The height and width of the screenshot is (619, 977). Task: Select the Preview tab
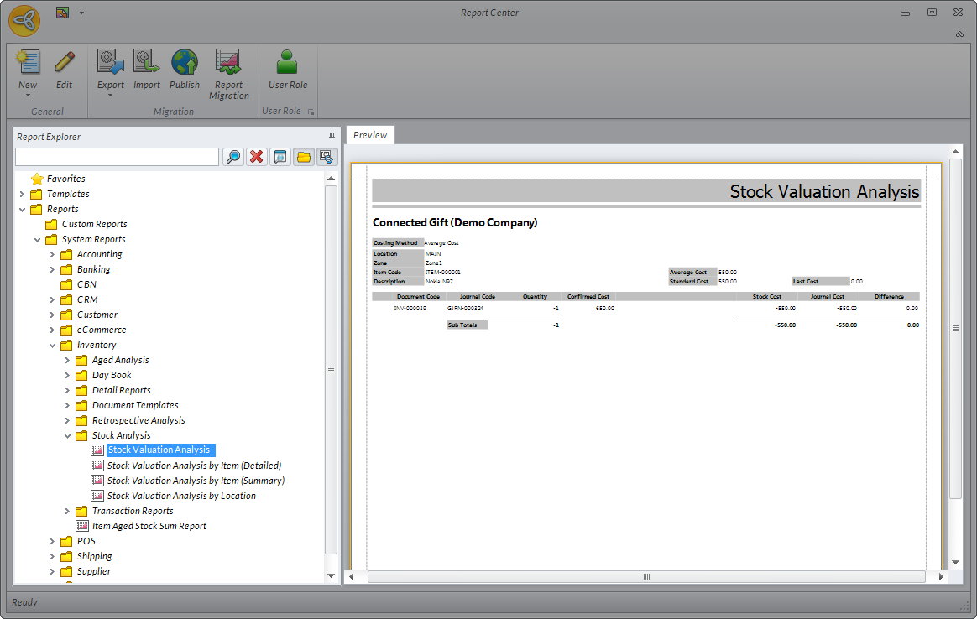(370, 135)
